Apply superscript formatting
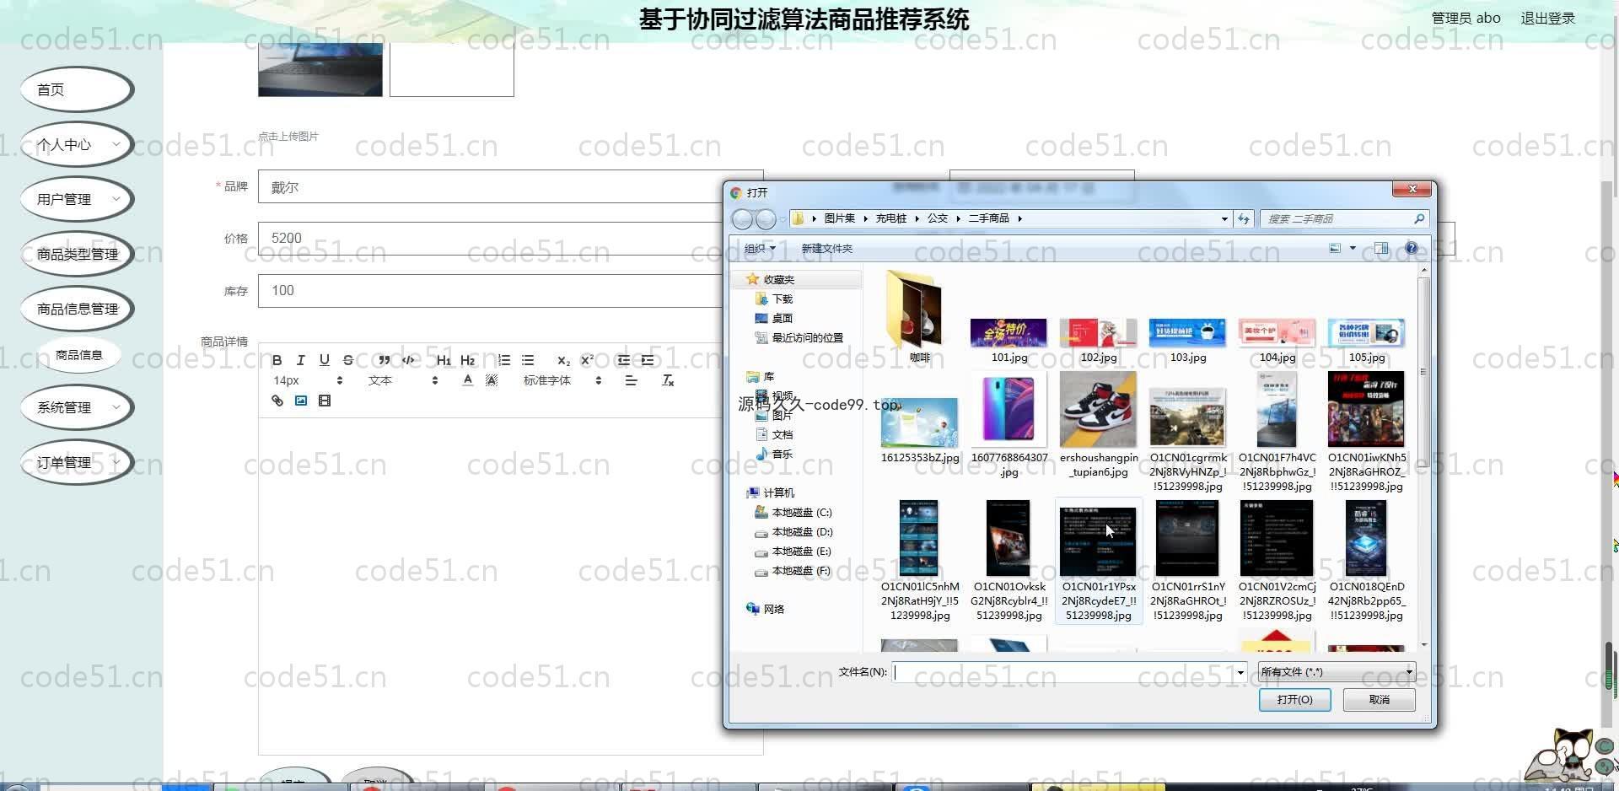 [588, 360]
